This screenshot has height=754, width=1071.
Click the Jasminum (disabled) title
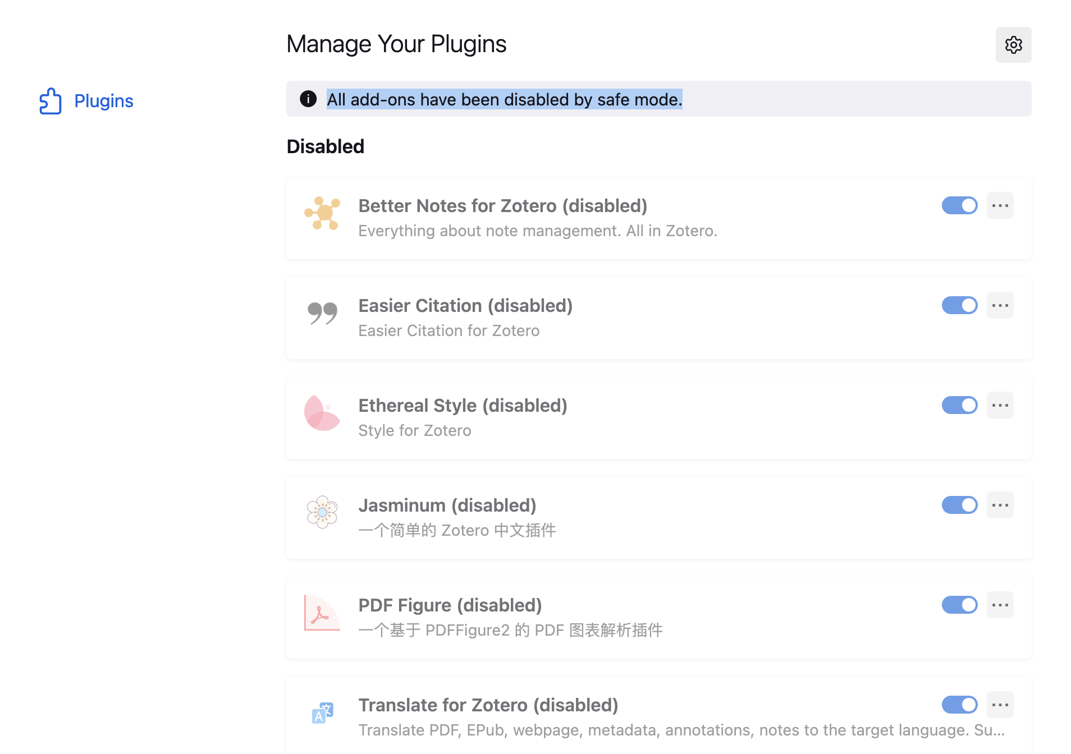pyautogui.click(x=447, y=505)
